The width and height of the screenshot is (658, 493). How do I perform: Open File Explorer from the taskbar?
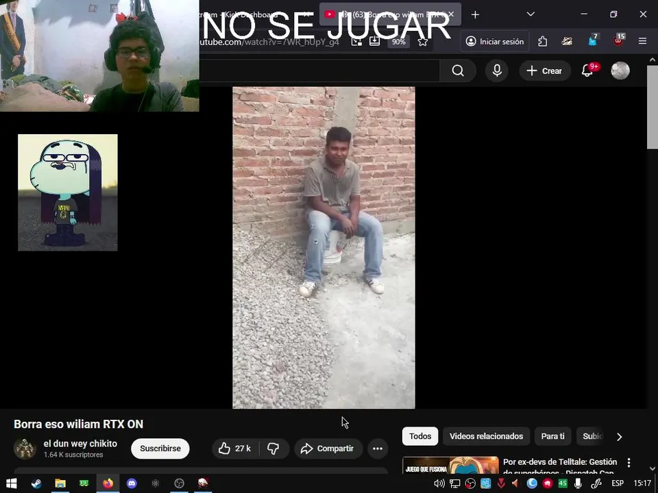tap(60, 483)
